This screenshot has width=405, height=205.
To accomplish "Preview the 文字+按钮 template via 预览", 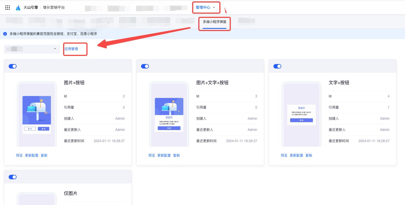I will [x=284, y=155].
